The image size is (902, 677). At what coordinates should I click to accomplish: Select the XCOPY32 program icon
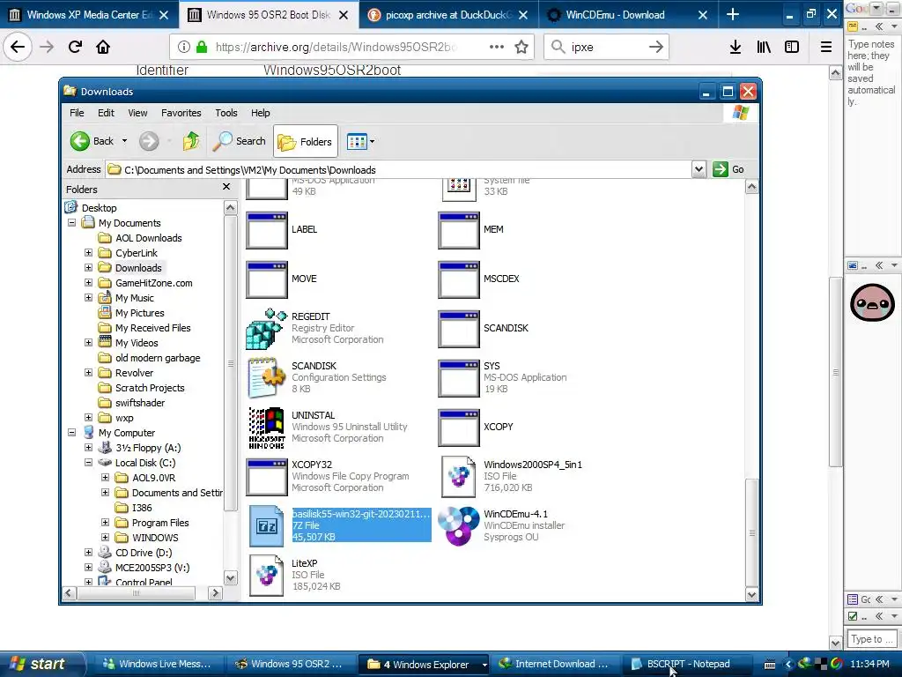pos(266,477)
